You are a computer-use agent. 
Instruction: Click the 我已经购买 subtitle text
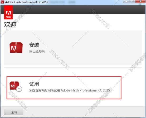(37, 51)
